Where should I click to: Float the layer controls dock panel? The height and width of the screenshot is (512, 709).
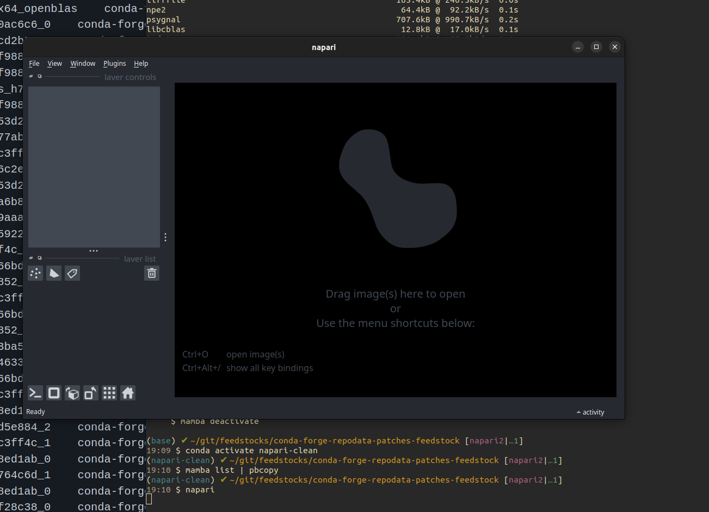click(x=40, y=77)
